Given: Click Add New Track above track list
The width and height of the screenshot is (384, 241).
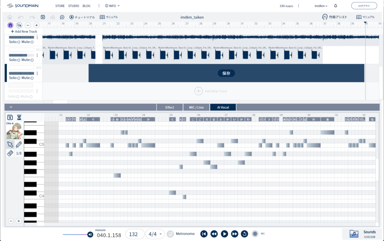Looking at the screenshot, I should tap(24, 31).
